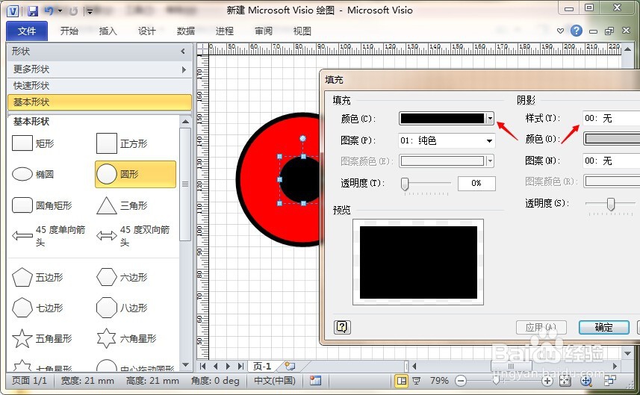Click the black fill color swatch
The height and width of the screenshot is (395, 640).
coord(442,118)
